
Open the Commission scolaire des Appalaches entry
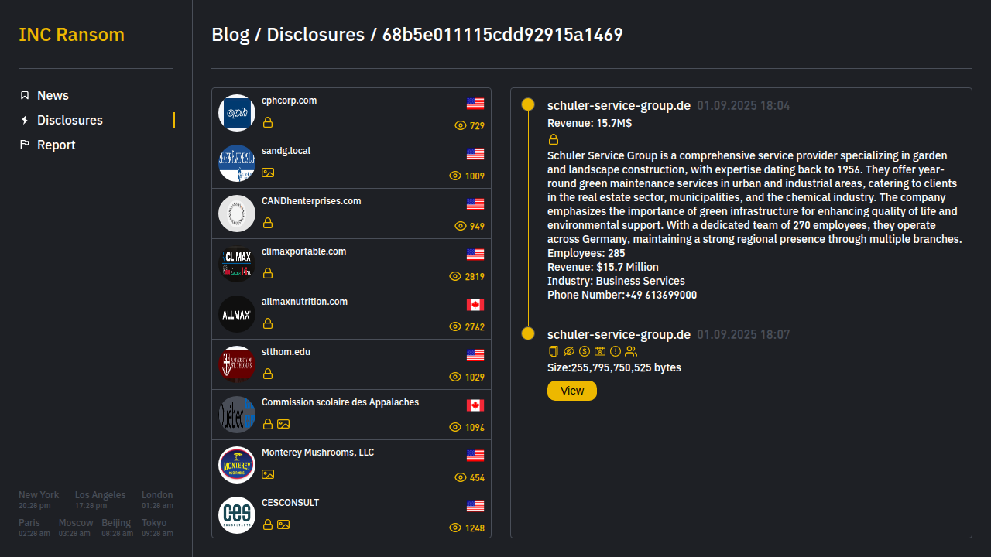click(351, 415)
